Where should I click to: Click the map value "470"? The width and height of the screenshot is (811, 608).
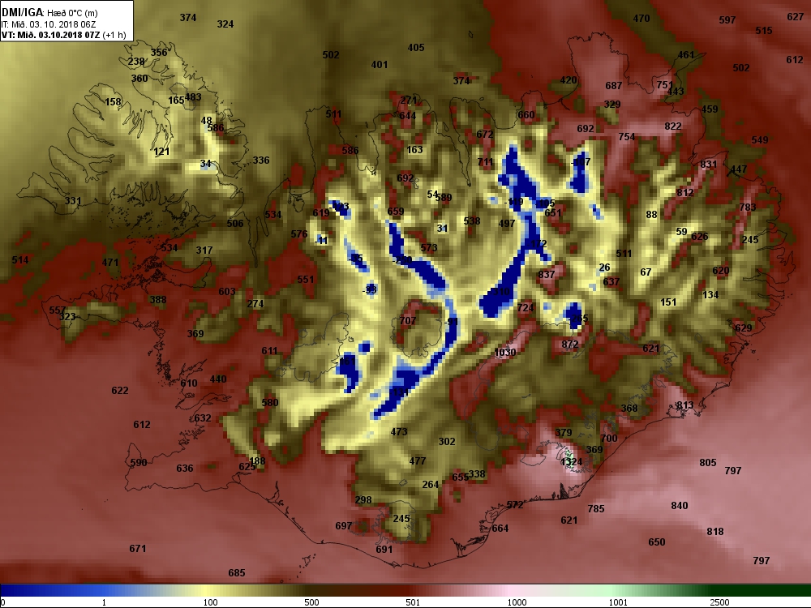642,18
